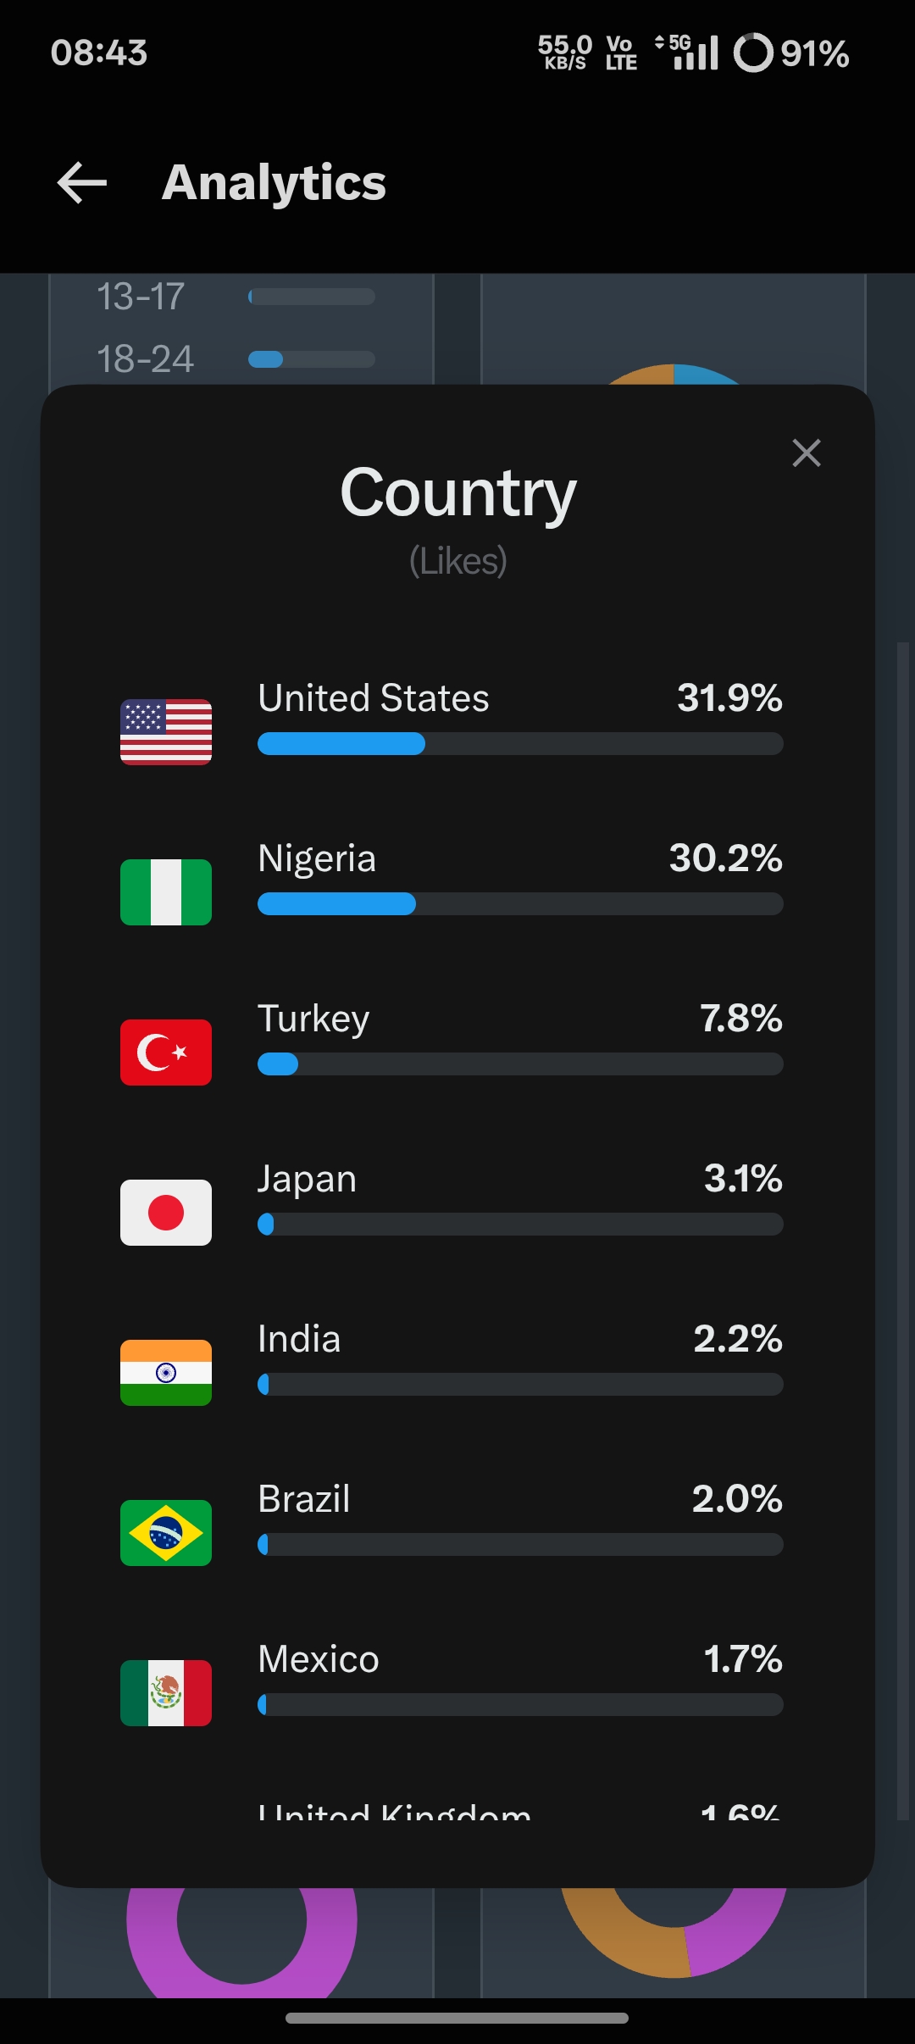Tap the India flag icon

tap(166, 1373)
